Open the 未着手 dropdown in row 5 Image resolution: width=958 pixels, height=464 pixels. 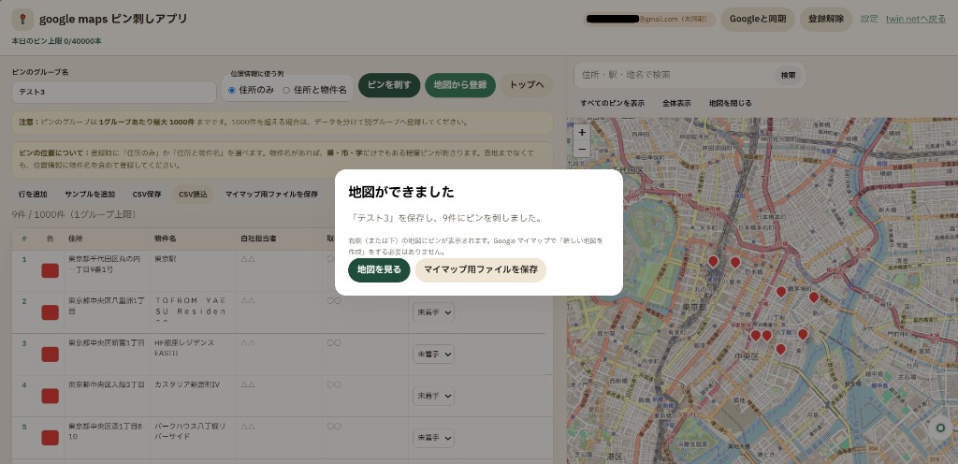coord(433,437)
